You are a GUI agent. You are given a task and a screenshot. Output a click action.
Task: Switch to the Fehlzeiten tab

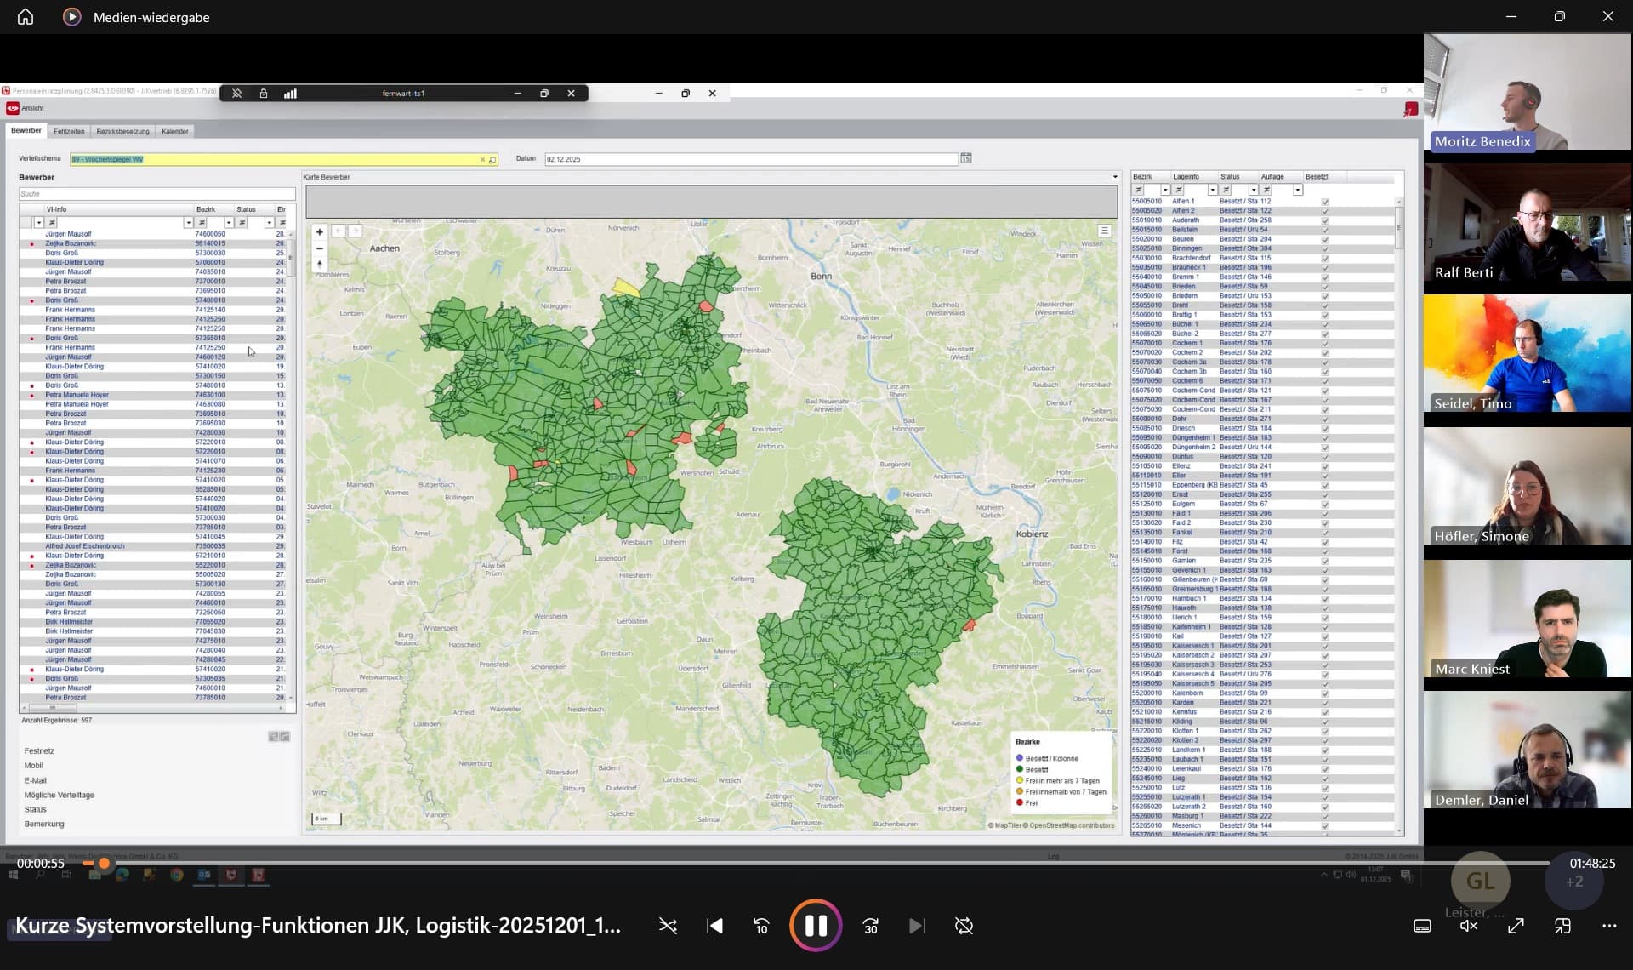coord(69,132)
